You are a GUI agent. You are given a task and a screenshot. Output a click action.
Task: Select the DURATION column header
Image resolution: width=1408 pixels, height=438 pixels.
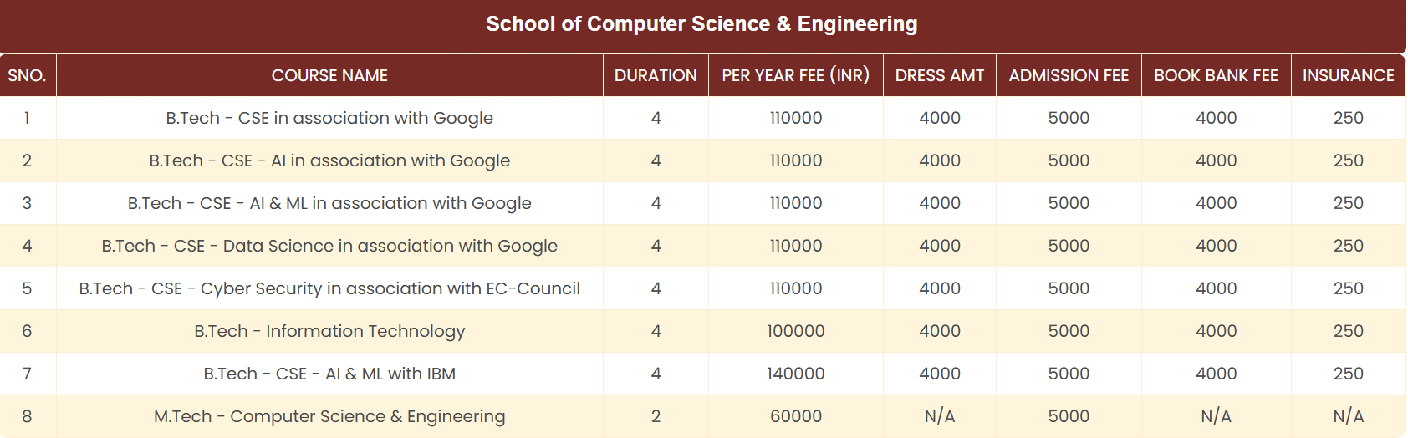click(x=656, y=75)
